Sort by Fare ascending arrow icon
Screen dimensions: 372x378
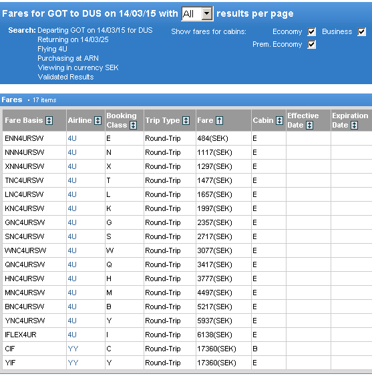click(x=219, y=120)
